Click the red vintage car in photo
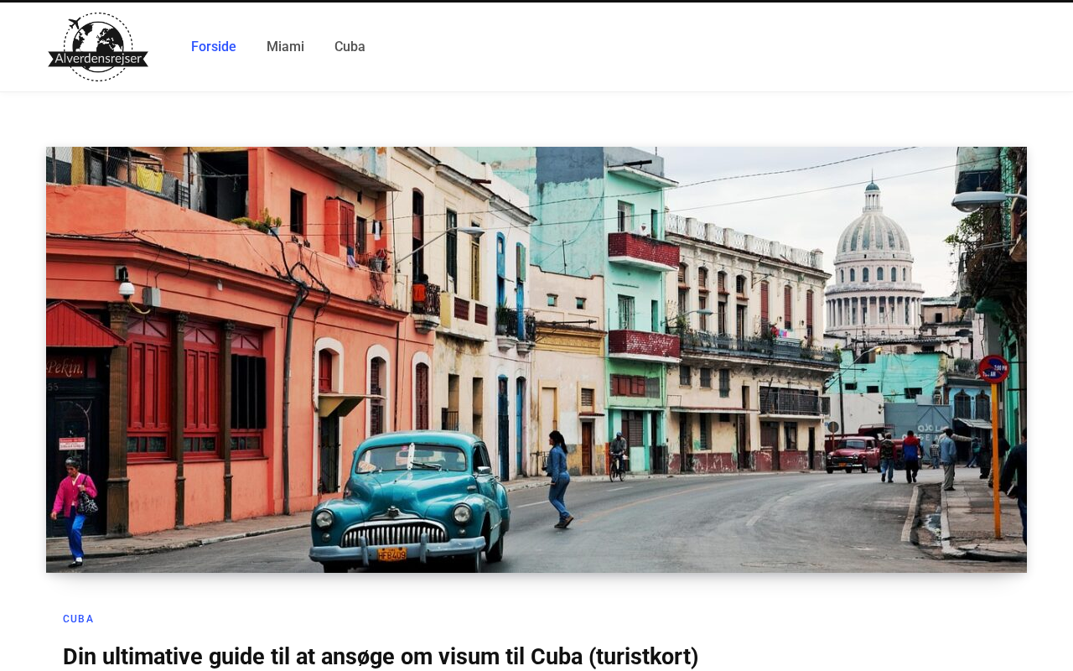1073x671 pixels. coord(851,454)
